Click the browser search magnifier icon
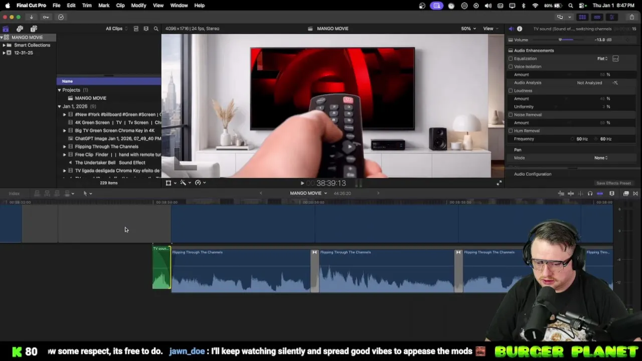The image size is (642, 361). click(x=156, y=29)
